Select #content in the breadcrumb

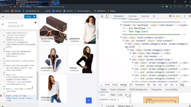140,85
